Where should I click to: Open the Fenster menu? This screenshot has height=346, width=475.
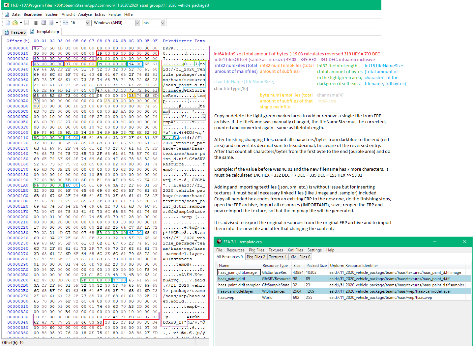[115, 14]
